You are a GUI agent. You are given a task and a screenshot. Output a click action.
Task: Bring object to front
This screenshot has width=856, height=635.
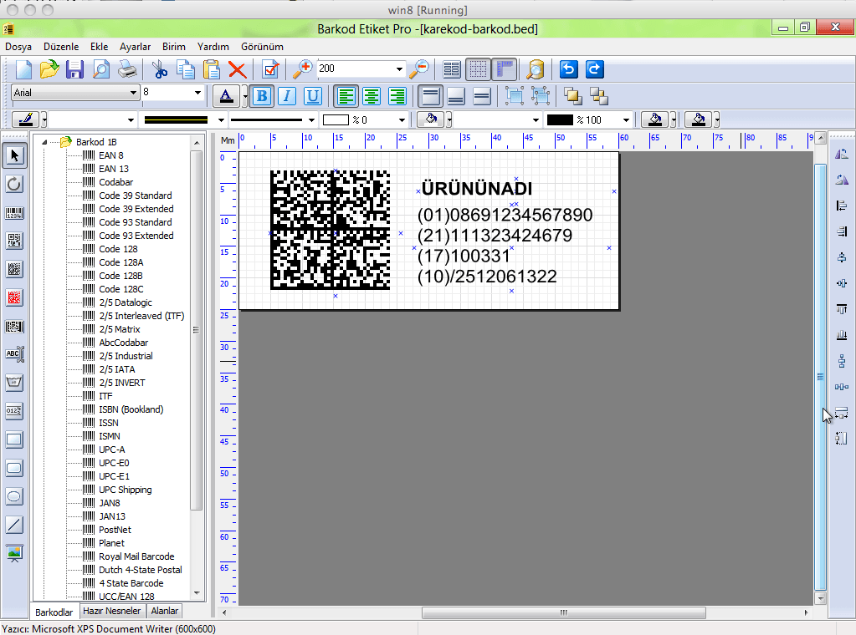pos(572,96)
